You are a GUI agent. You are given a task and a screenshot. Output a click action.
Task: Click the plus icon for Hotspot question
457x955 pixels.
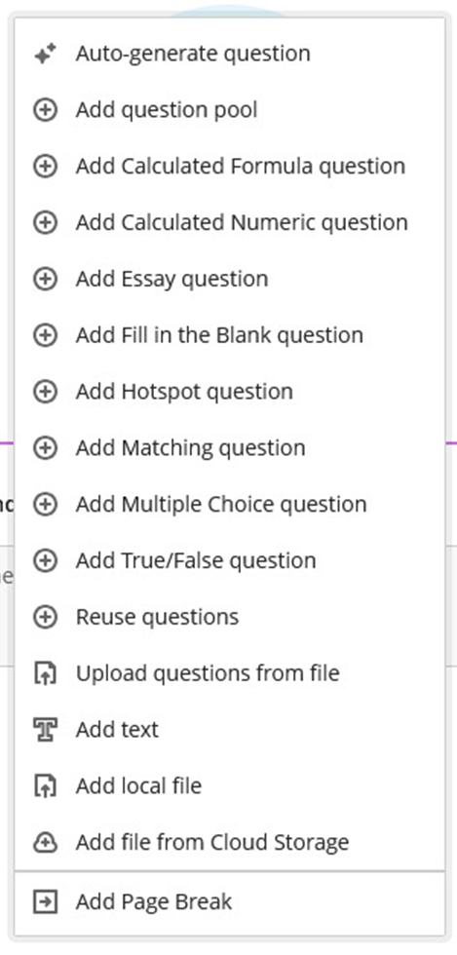45,392
